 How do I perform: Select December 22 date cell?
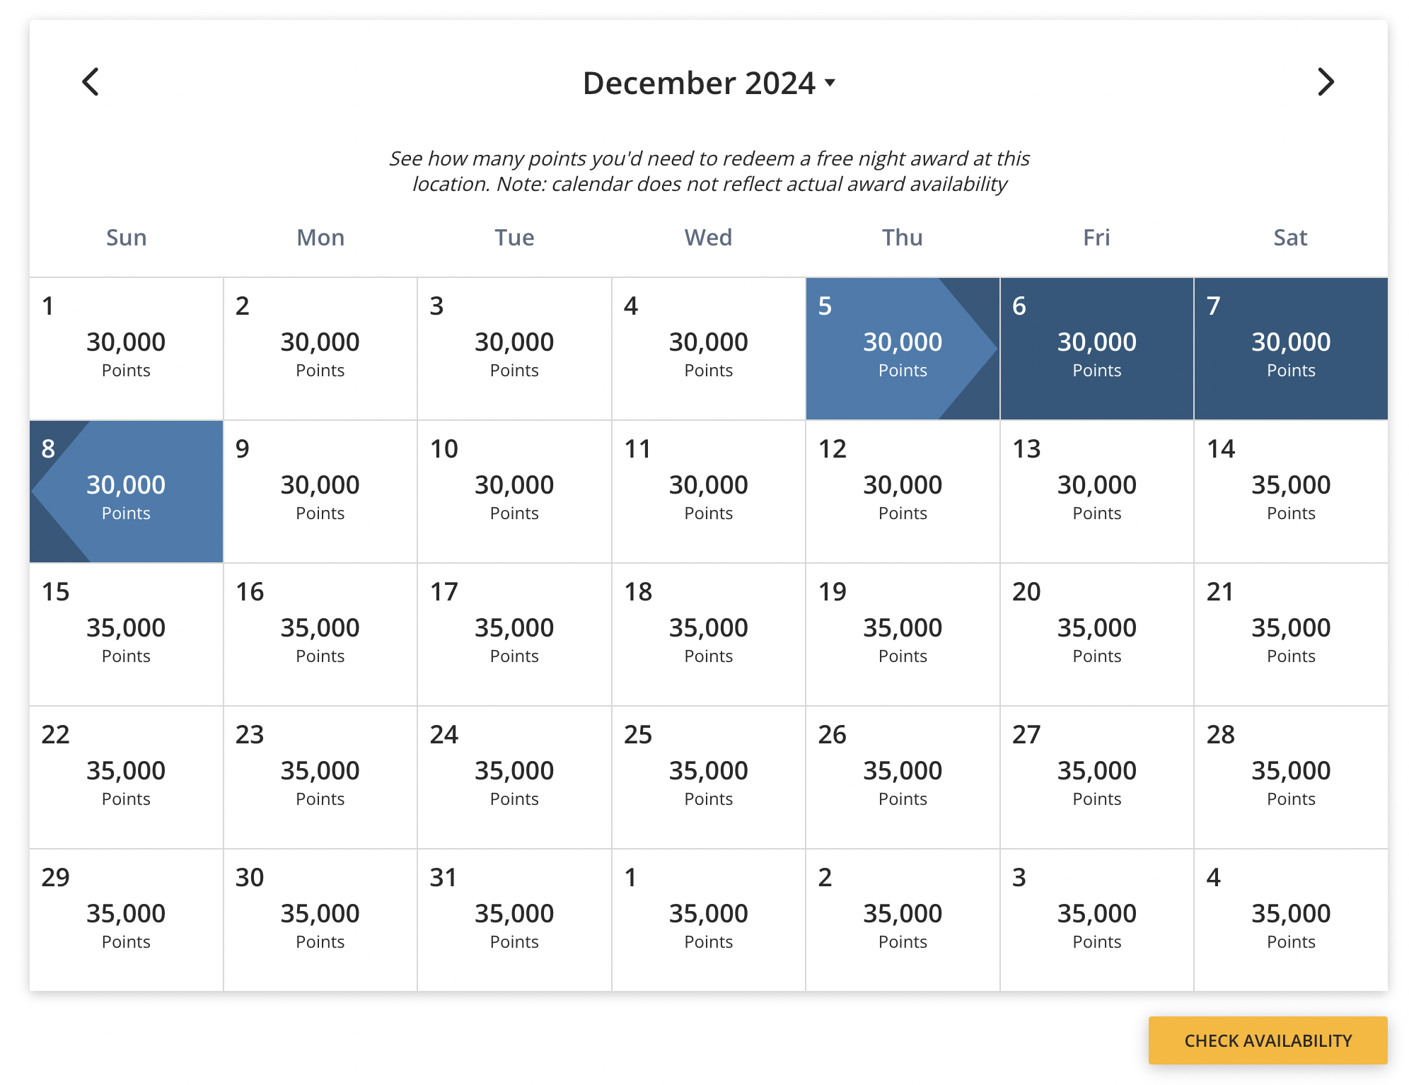pos(126,777)
